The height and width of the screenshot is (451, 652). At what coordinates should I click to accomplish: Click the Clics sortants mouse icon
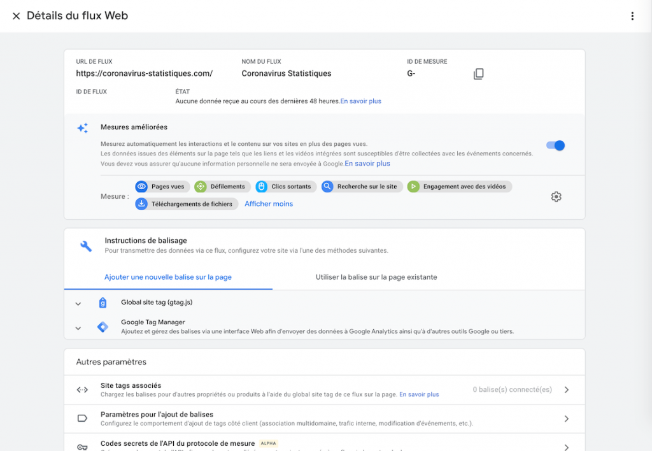pos(261,187)
